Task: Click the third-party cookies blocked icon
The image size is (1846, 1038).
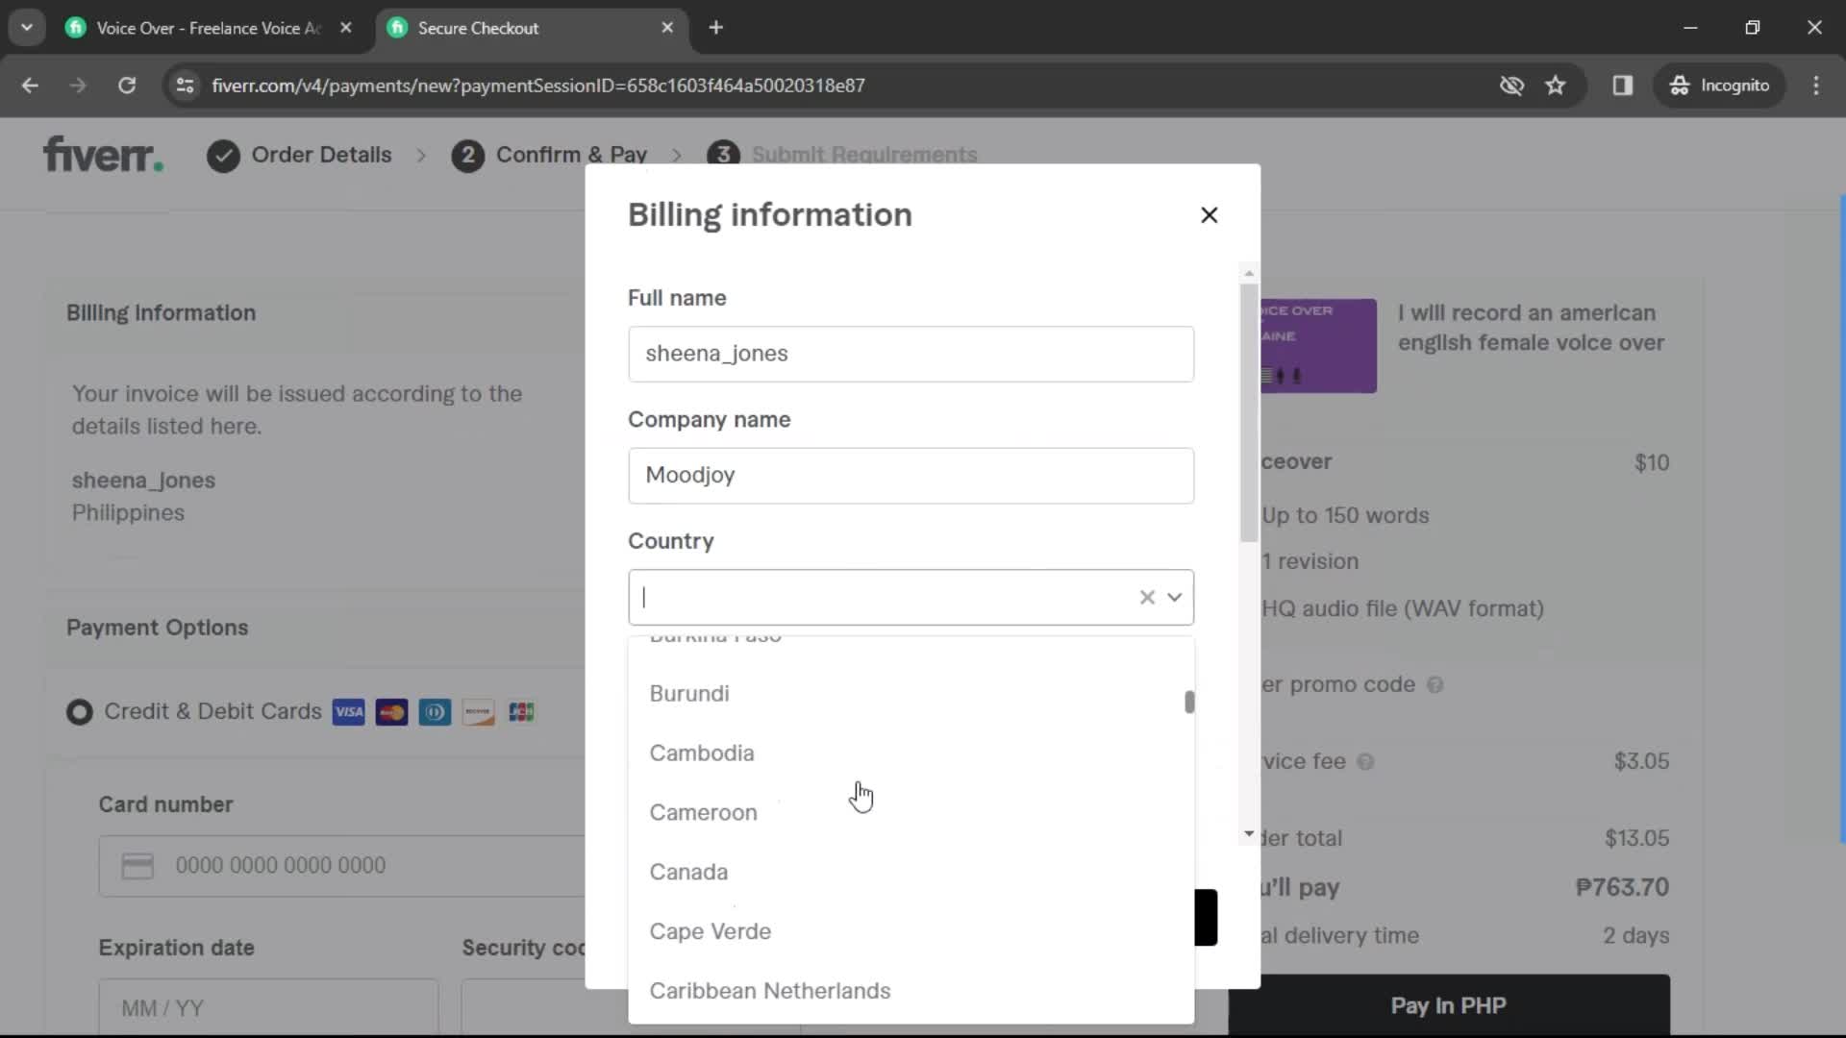Action: 1511,86
